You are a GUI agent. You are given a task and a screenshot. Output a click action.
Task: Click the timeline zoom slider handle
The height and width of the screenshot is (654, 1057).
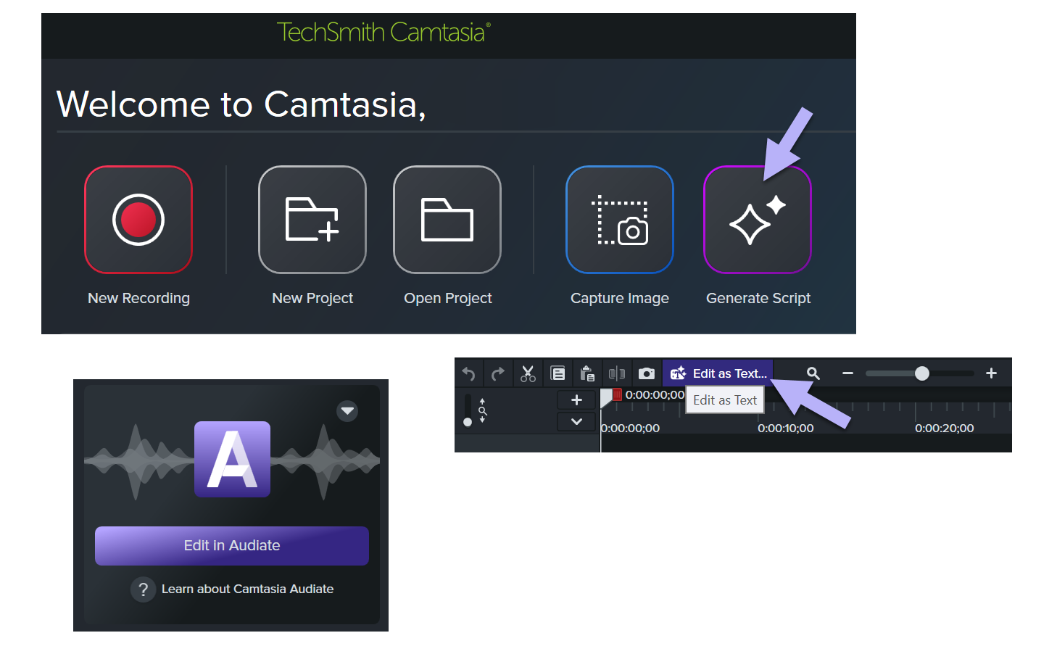[921, 373]
